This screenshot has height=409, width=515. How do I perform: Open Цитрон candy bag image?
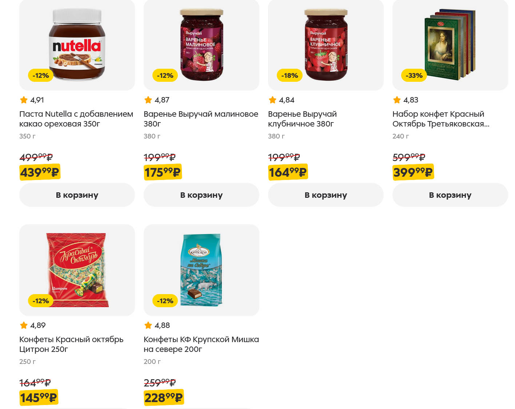[77, 269]
